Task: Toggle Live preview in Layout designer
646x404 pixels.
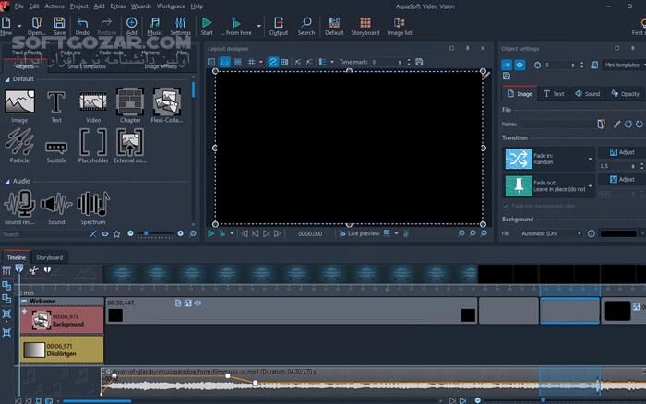Action: click(x=359, y=233)
